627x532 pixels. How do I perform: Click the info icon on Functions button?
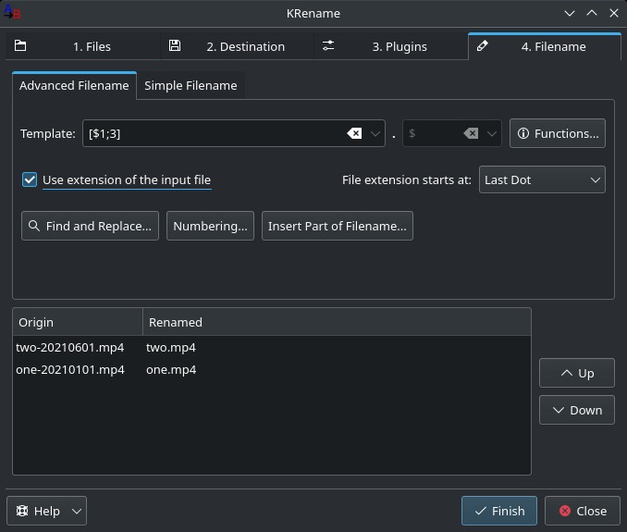(523, 133)
